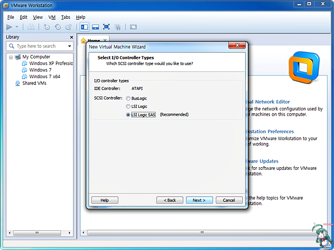Click the Power On play toolbar icon
Image resolution: width=334 pixels, height=250 pixels.
click(x=9, y=27)
